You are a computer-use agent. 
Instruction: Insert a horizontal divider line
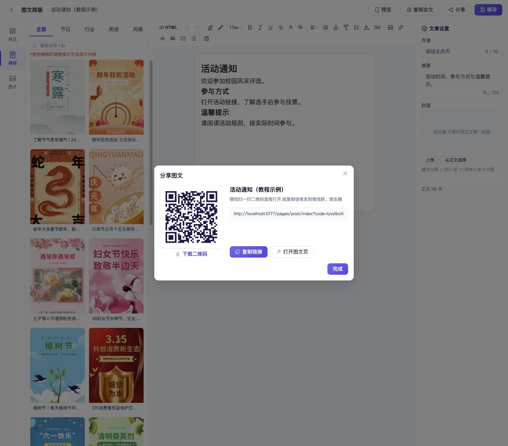(162, 39)
